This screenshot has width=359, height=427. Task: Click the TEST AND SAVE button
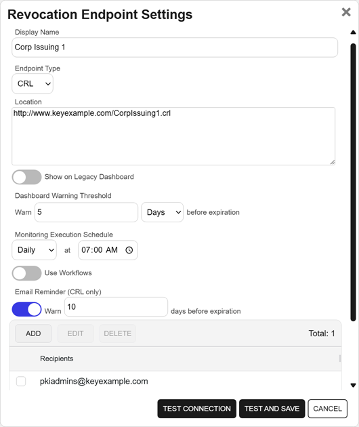[272, 409]
